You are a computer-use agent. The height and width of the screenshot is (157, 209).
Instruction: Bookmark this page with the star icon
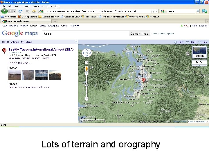coord(152,11)
